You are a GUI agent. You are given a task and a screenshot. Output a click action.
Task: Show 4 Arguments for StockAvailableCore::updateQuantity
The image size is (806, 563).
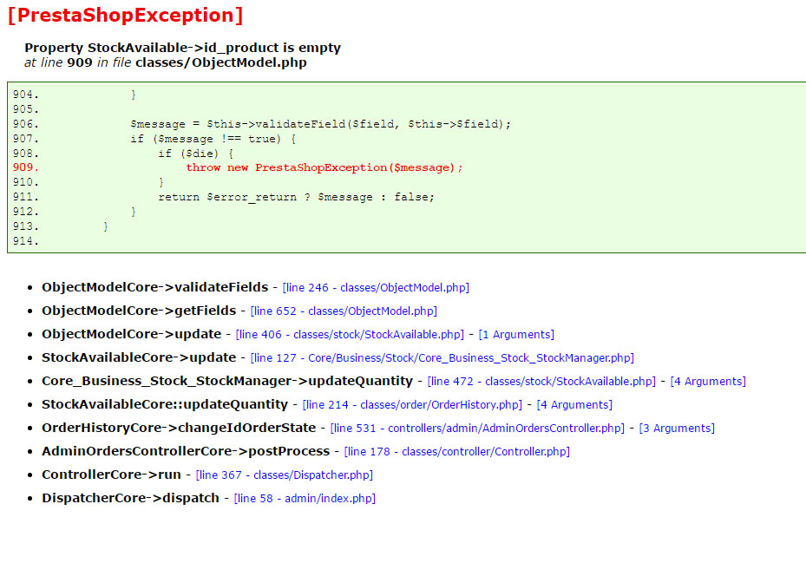574,404
